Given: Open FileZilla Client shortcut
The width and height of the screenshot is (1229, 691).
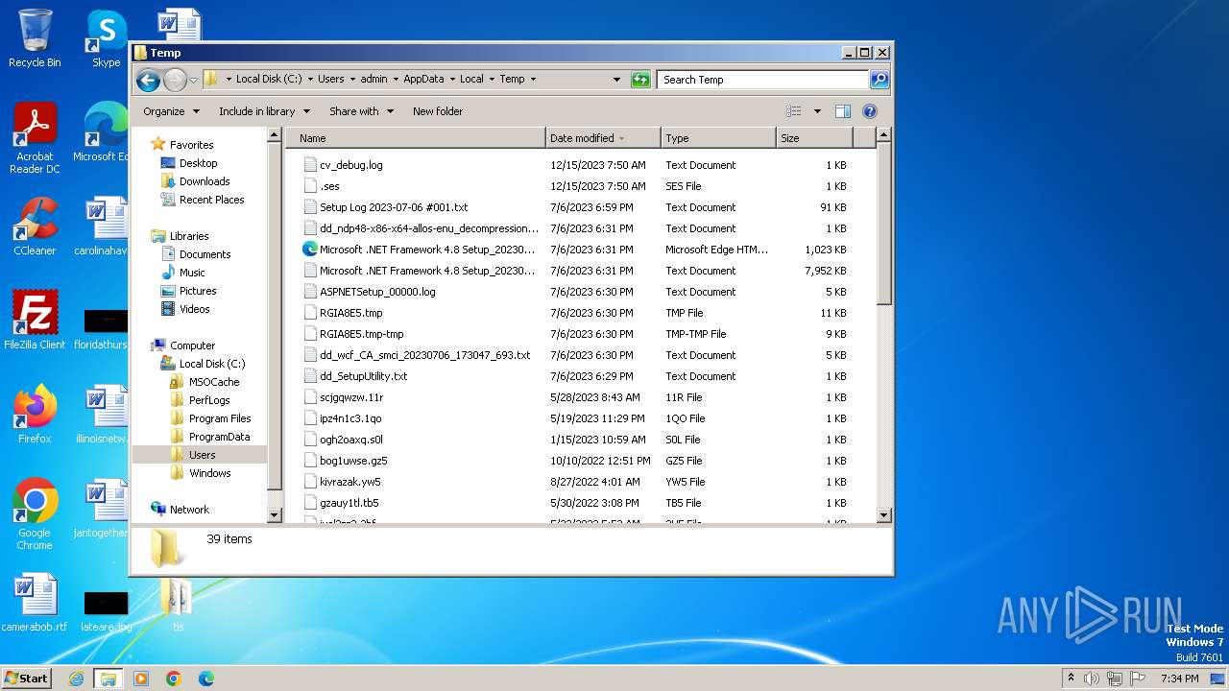Looking at the screenshot, I should click(35, 320).
